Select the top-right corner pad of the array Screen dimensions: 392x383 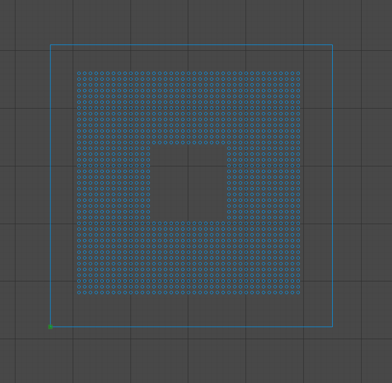coord(298,73)
